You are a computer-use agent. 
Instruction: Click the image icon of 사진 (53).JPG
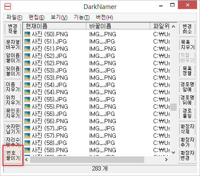27,70
